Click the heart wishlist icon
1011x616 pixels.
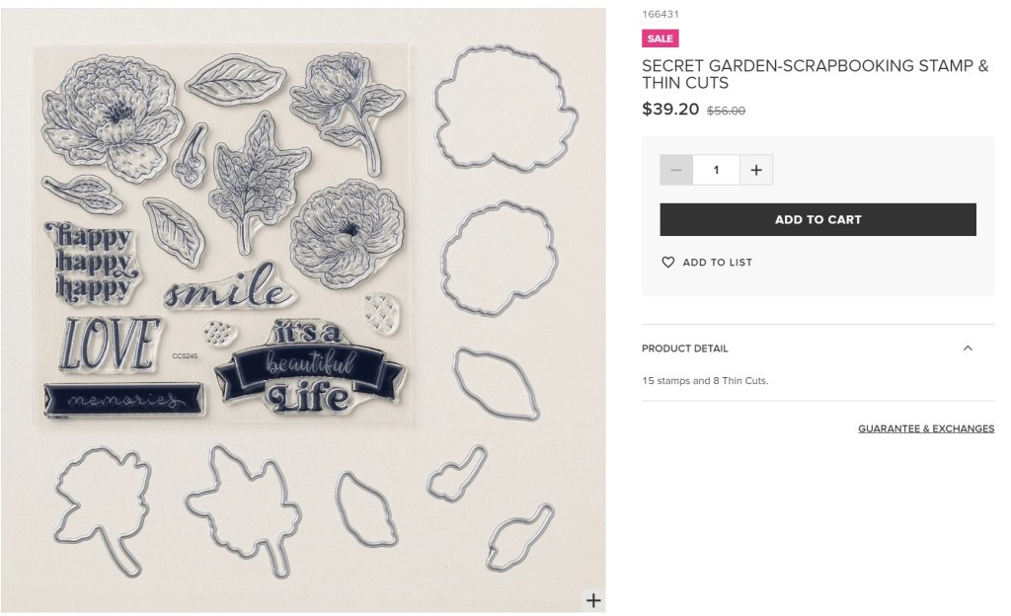(x=668, y=263)
